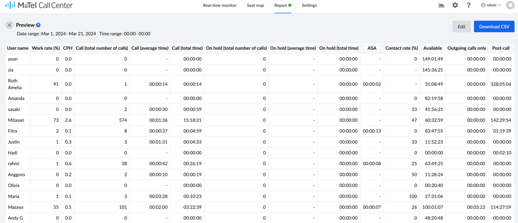Click the Call (total time) column header
This screenshot has width=518, height=223.
187,48
